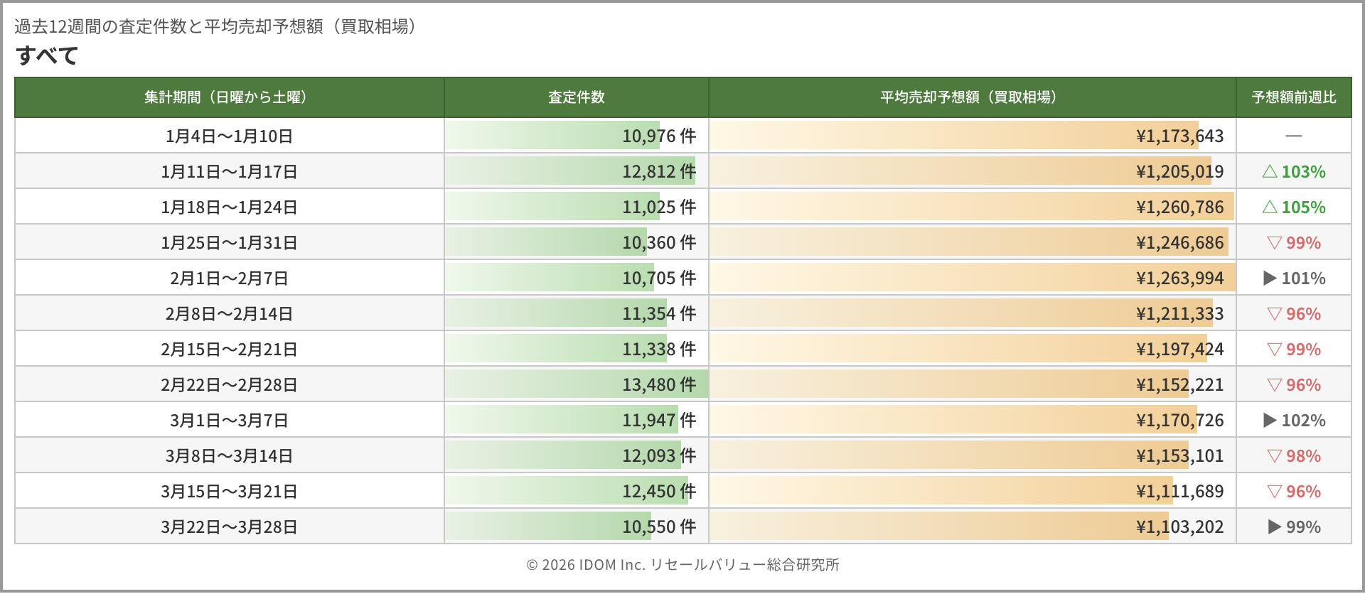The height and width of the screenshot is (594, 1365).
Task: Click the 平均売却予想額 column header
Action: [972, 97]
